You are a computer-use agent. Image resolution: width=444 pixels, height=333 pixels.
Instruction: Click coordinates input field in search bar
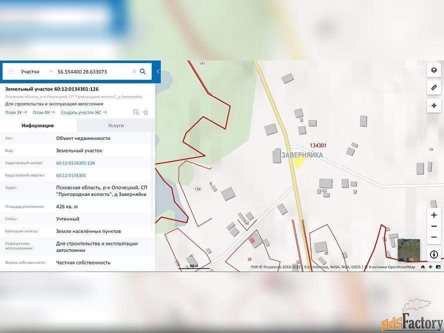pyautogui.click(x=92, y=71)
